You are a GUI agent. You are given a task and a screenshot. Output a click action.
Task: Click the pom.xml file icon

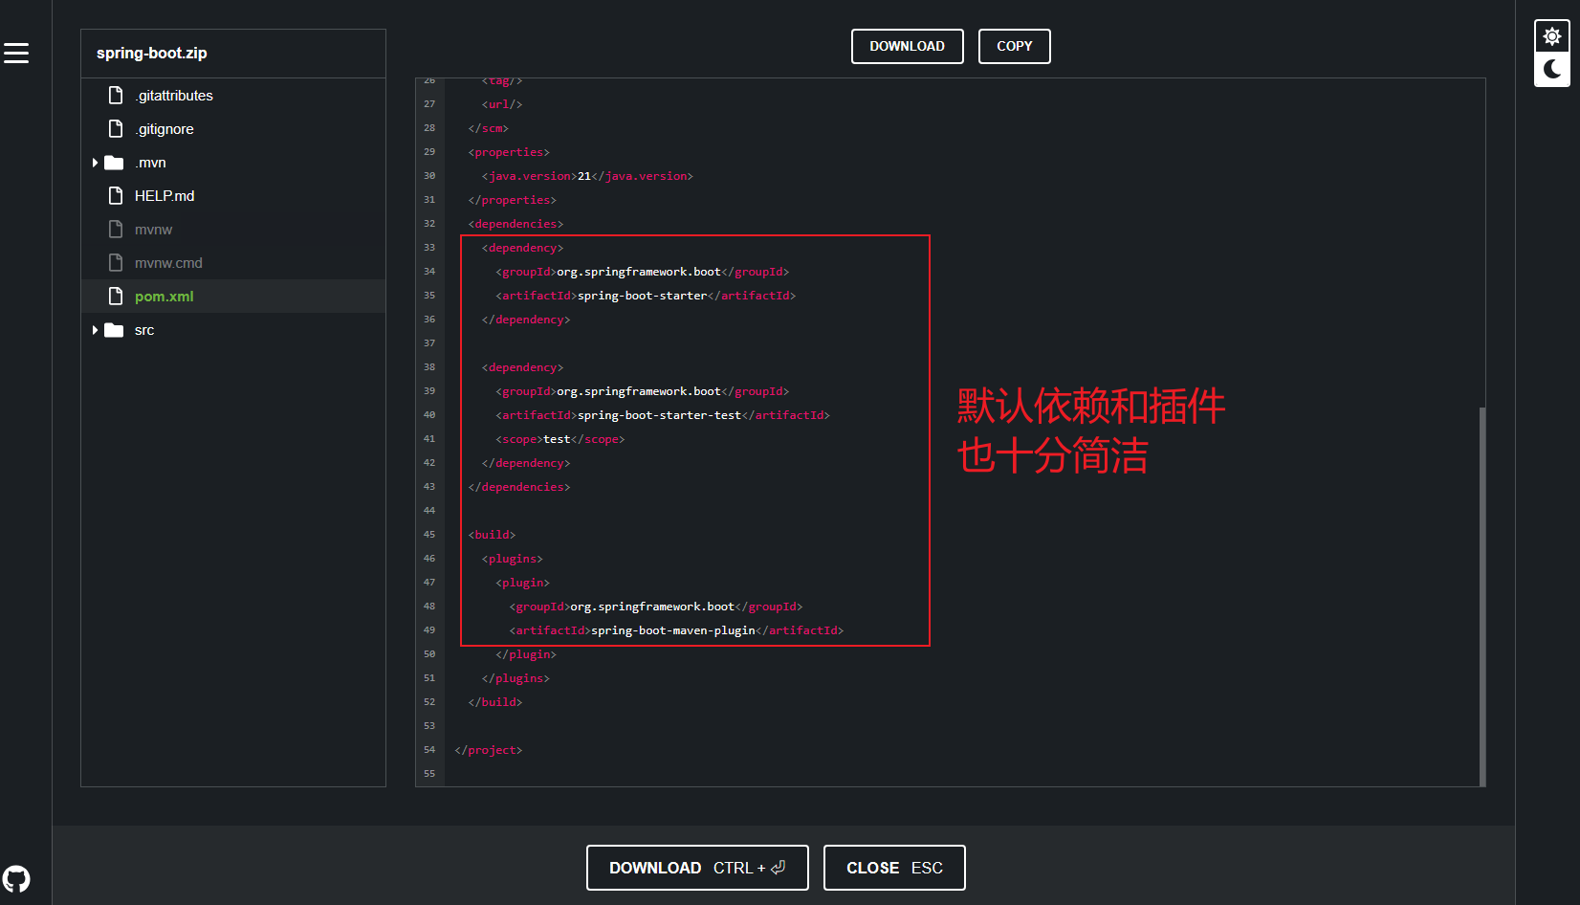pos(116,297)
